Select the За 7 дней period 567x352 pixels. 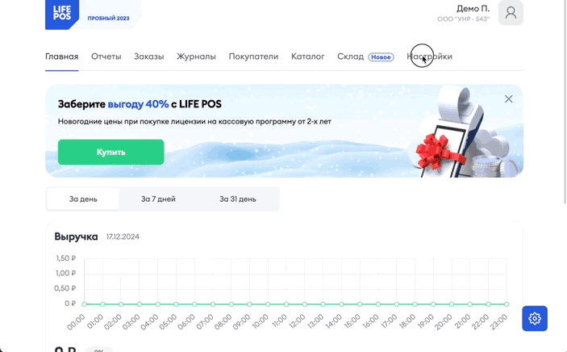[158, 199]
